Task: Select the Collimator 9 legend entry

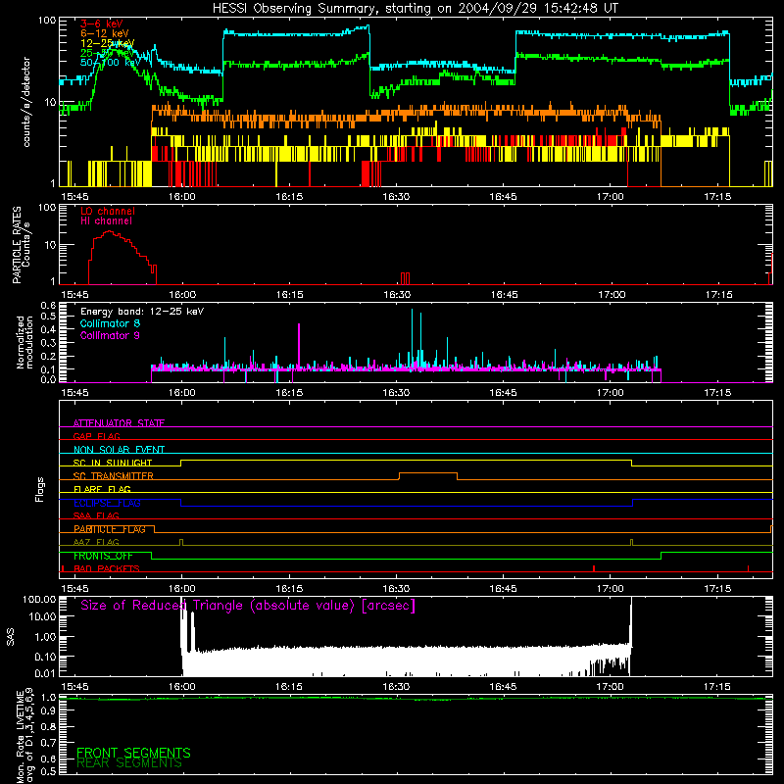Action: [x=110, y=335]
